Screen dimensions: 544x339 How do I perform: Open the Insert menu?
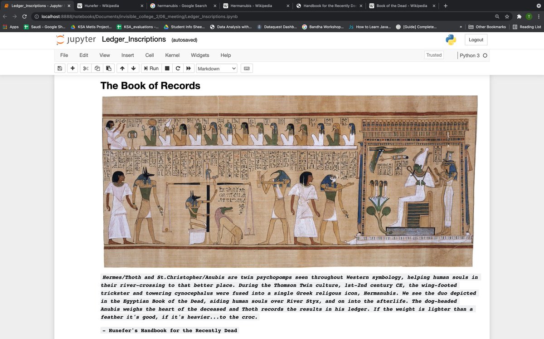pyautogui.click(x=128, y=55)
